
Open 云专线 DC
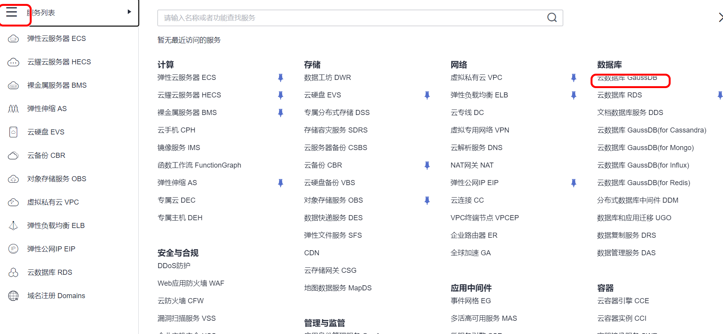467,113
